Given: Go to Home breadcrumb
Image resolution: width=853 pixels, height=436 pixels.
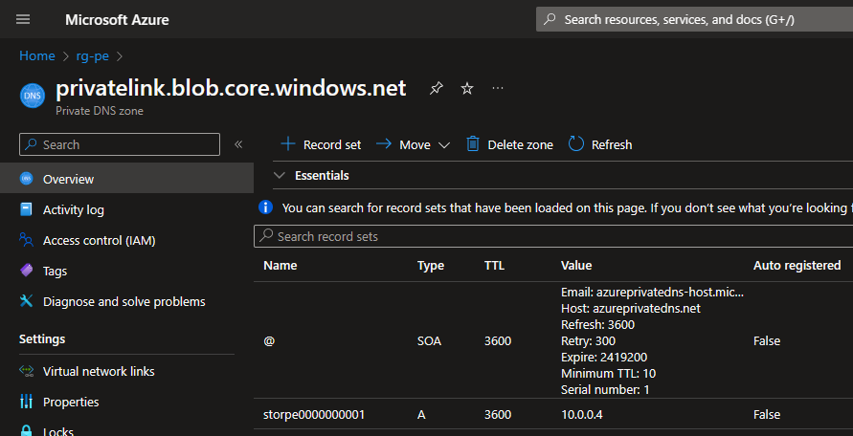Looking at the screenshot, I should tap(37, 56).
